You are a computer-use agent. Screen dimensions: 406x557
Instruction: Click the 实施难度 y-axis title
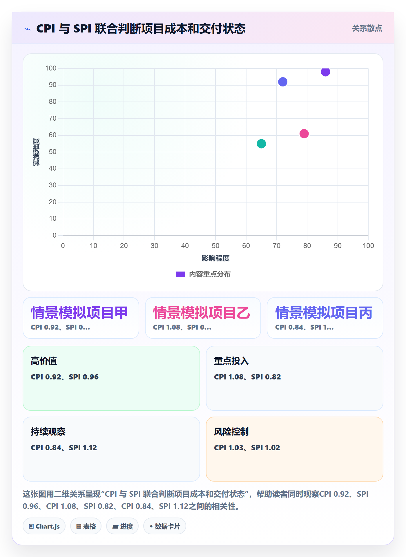pyautogui.click(x=36, y=152)
